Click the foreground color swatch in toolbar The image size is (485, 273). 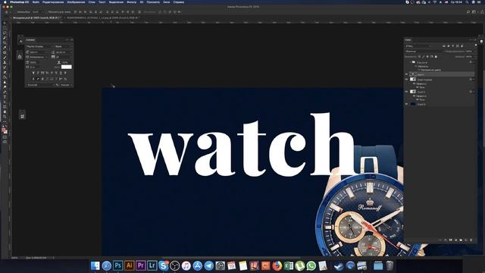point(4,130)
